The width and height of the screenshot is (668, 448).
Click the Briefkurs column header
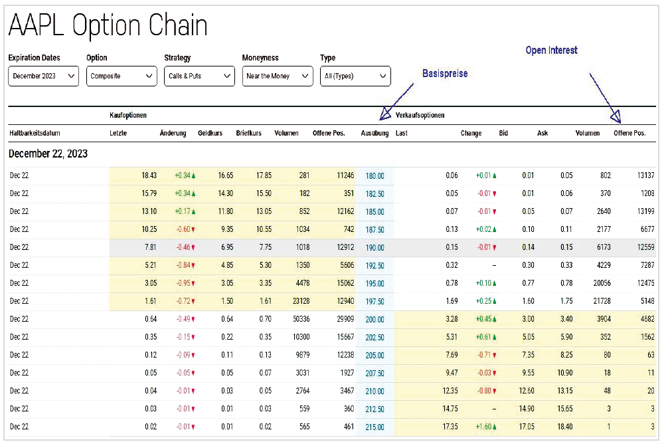click(x=248, y=133)
